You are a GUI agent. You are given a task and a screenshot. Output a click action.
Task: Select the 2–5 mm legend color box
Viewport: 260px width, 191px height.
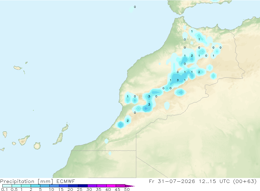(35, 186)
